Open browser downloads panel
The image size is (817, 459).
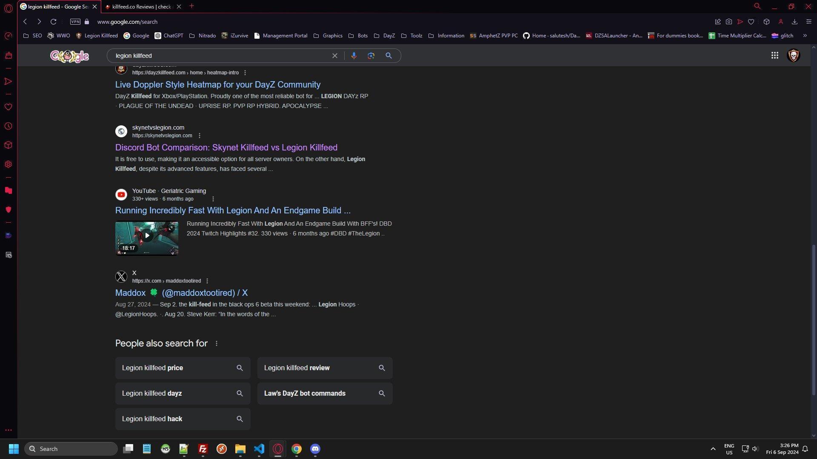click(x=794, y=22)
